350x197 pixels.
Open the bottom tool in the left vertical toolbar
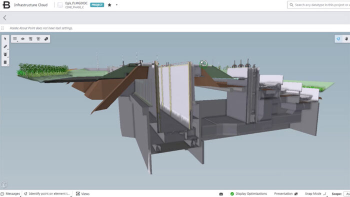point(5,62)
